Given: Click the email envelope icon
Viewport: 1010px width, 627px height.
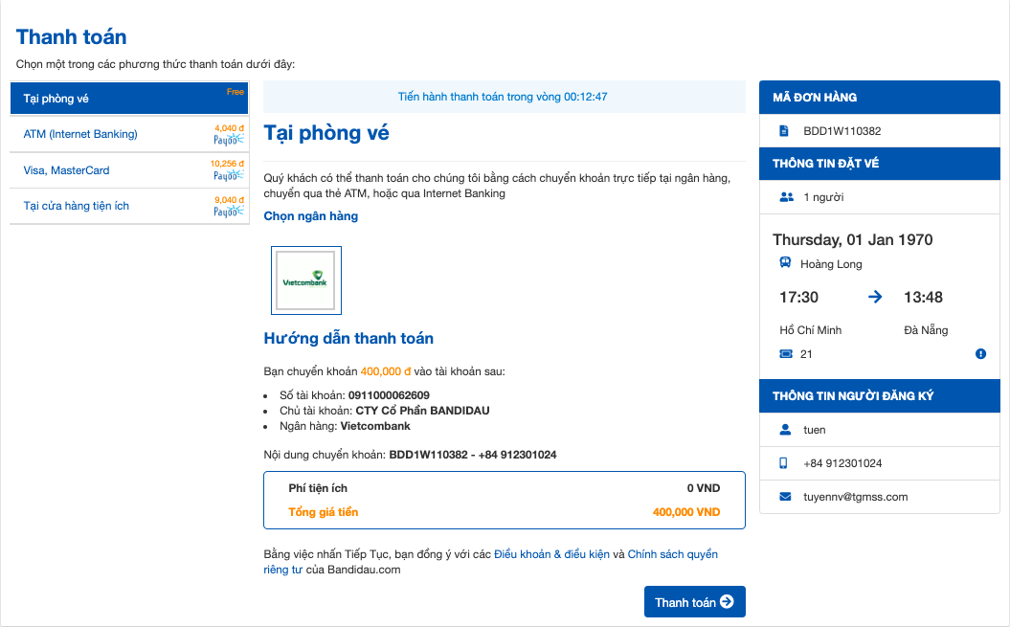Looking at the screenshot, I should [785, 497].
